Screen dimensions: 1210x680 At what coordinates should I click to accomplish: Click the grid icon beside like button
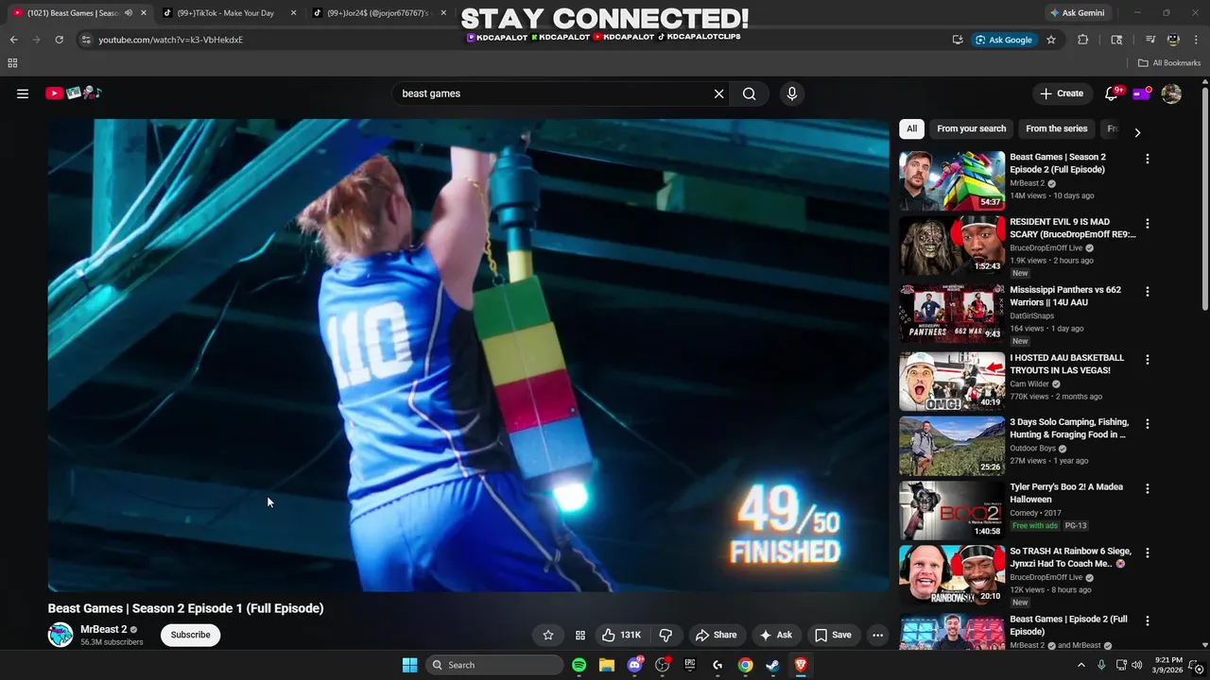[580, 635]
